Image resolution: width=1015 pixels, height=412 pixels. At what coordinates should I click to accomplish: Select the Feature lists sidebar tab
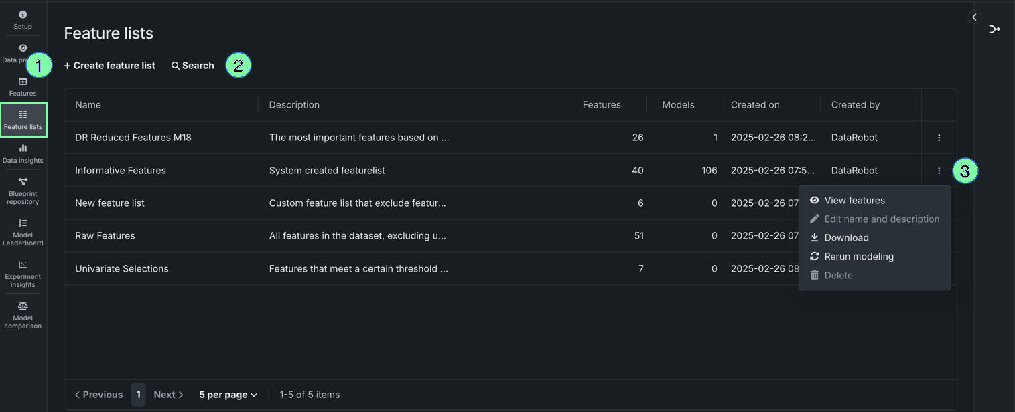pyautogui.click(x=23, y=120)
